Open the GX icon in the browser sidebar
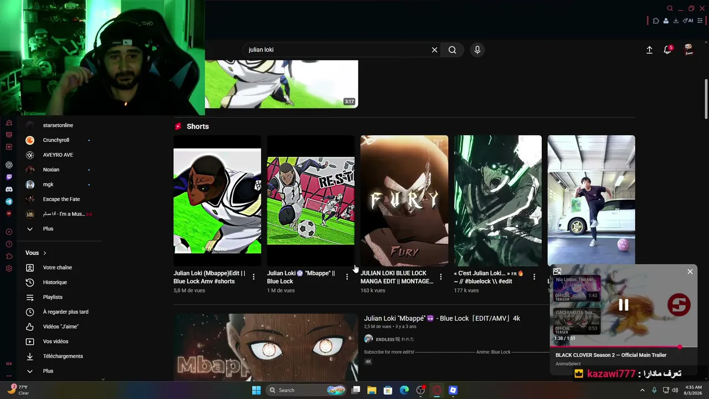 9,364
